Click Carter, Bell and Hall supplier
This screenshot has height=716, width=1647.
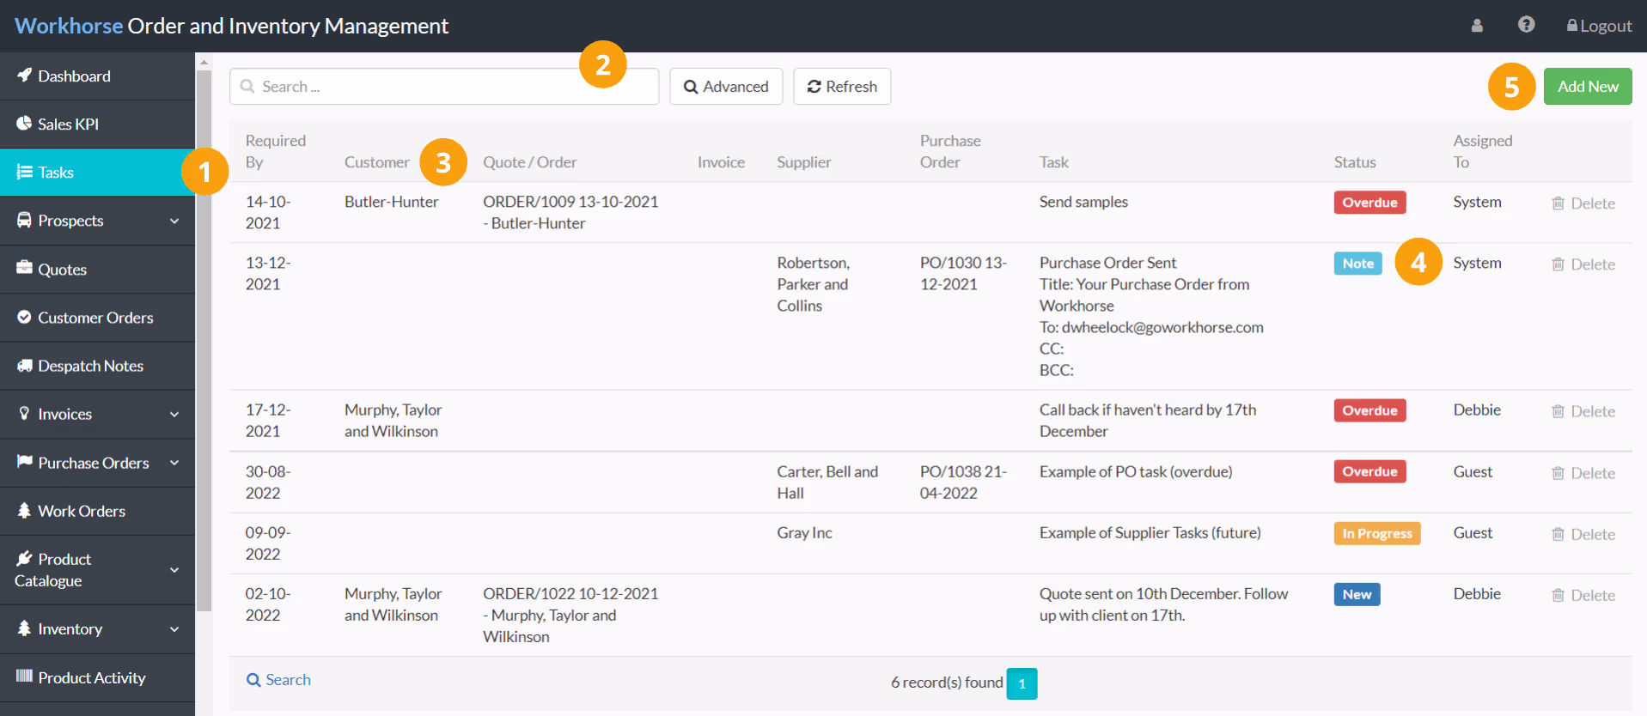point(827,482)
